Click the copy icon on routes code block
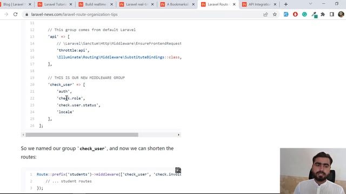This screenshot has height=194, width=346. tap(178, 170)
